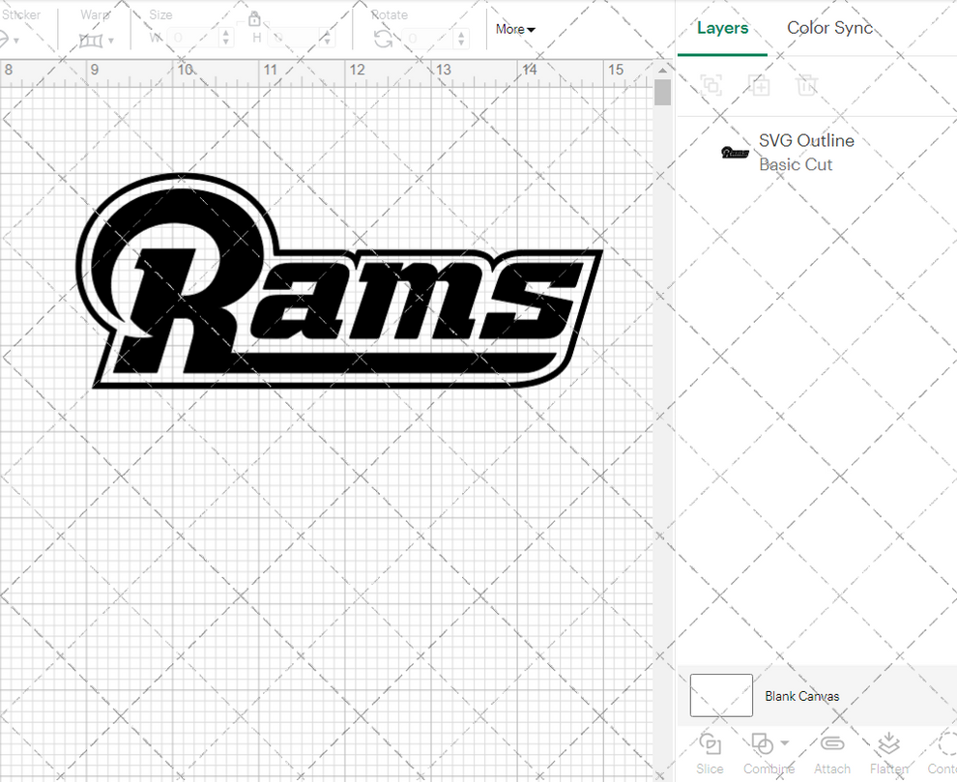Click the canvas vertical scrollbar
This screenshot has width=957, height=782.
(x=662, y=90)
